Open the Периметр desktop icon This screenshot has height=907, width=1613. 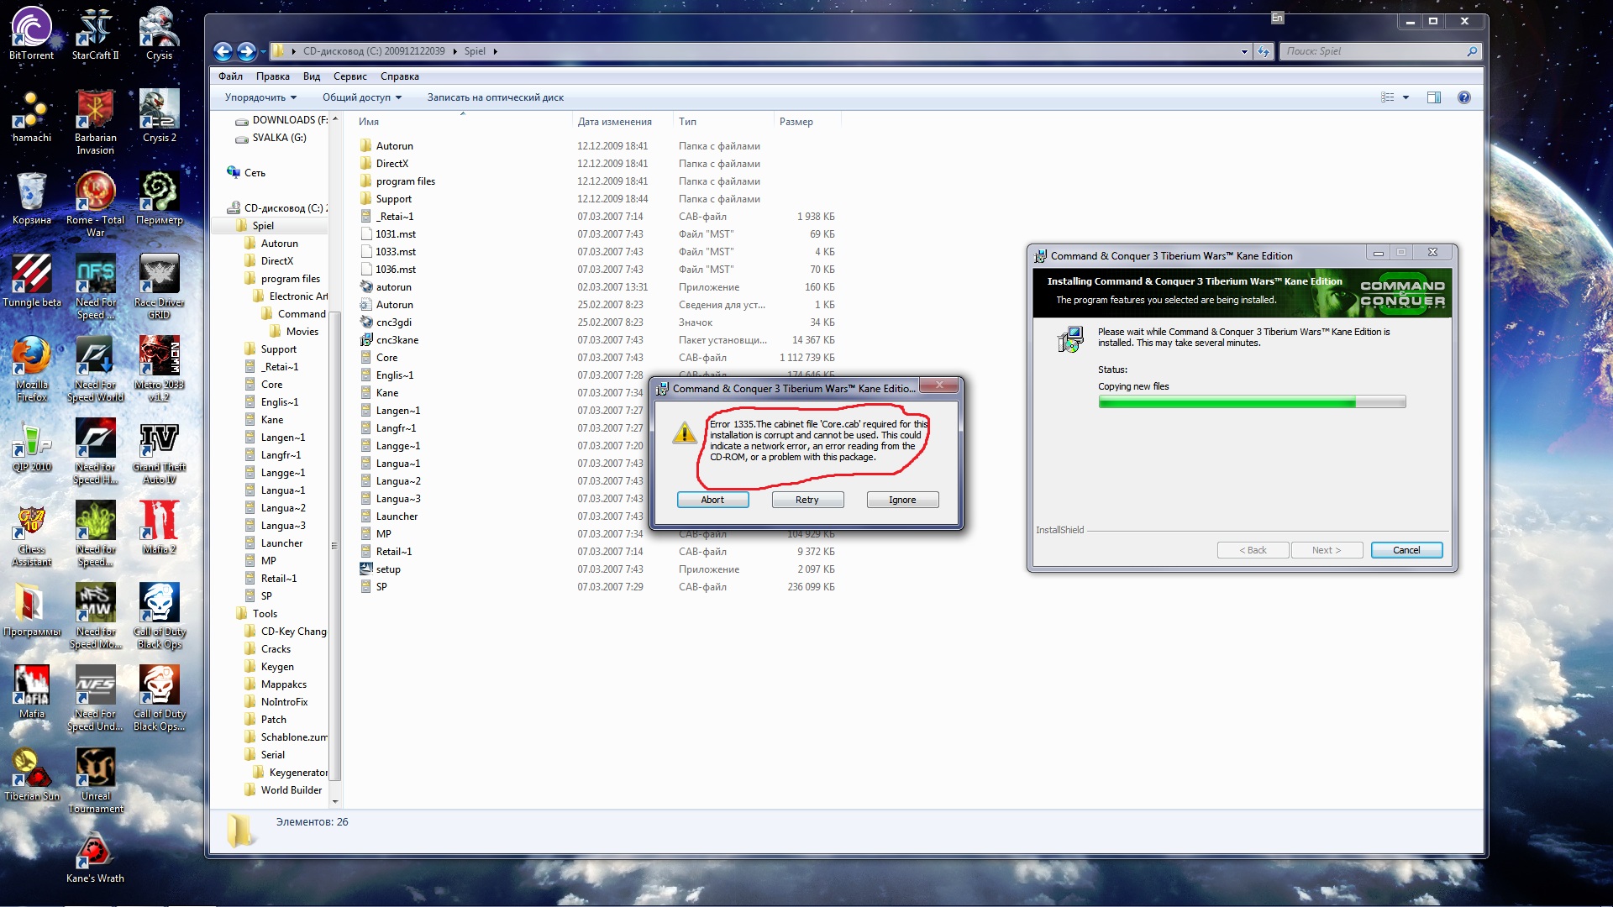159,198
